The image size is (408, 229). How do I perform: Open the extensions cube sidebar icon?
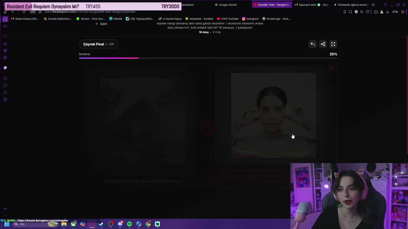point(5,92)
